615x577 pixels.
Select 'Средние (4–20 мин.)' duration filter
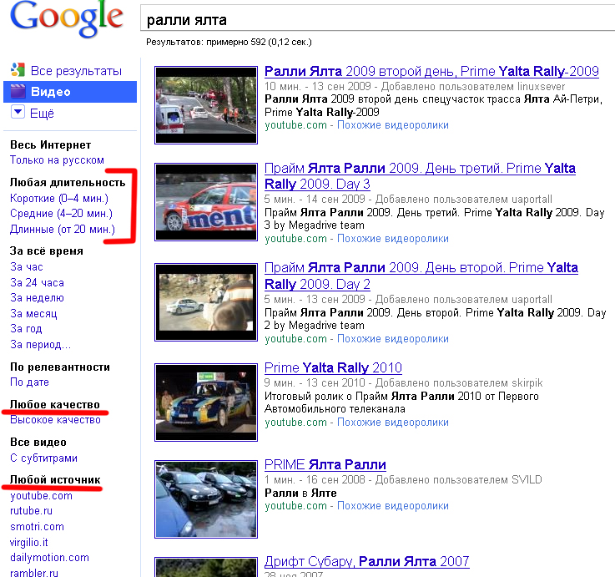61,214
